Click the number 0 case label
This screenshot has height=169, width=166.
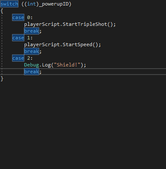click(28, 17)
